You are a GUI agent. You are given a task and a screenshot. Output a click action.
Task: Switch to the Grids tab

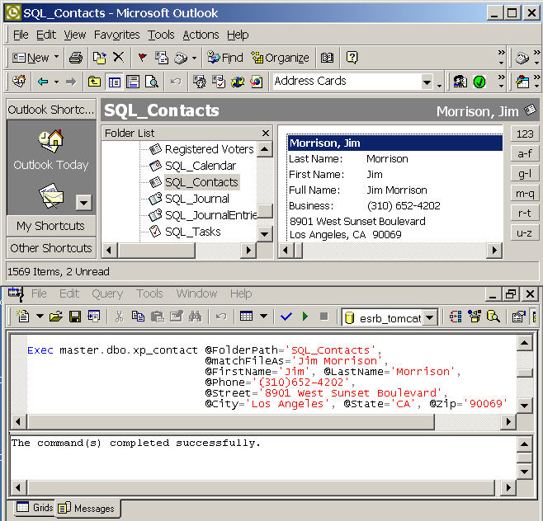(x=35, y=508)
